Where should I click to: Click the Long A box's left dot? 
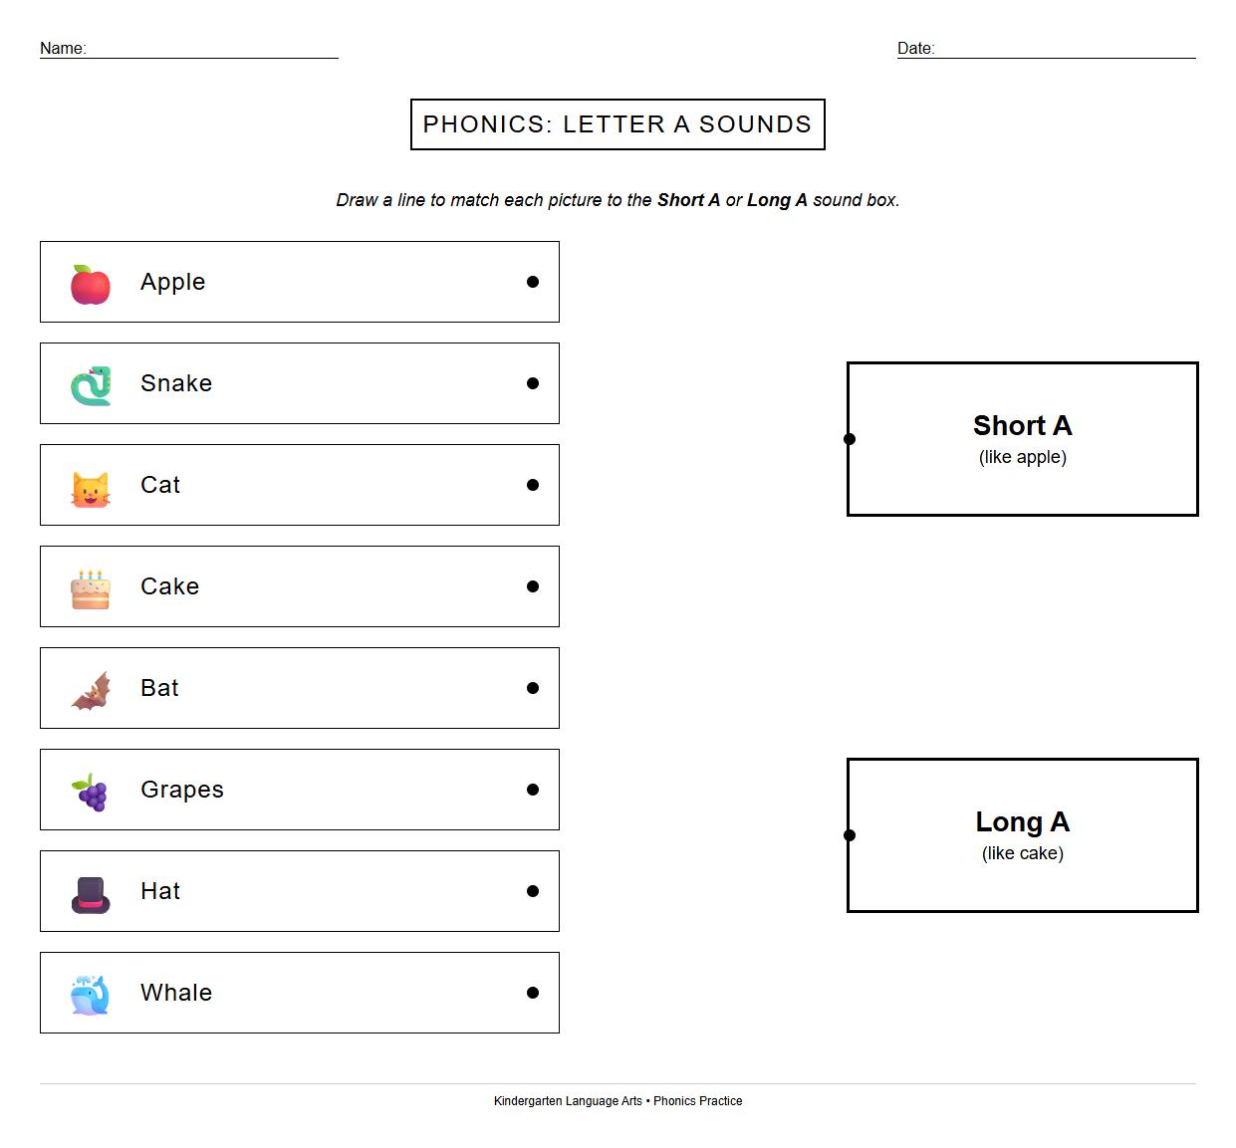850,835
